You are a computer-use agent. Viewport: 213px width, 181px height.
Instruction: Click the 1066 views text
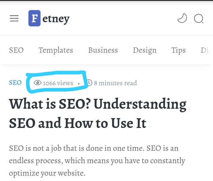pos(58,83)
